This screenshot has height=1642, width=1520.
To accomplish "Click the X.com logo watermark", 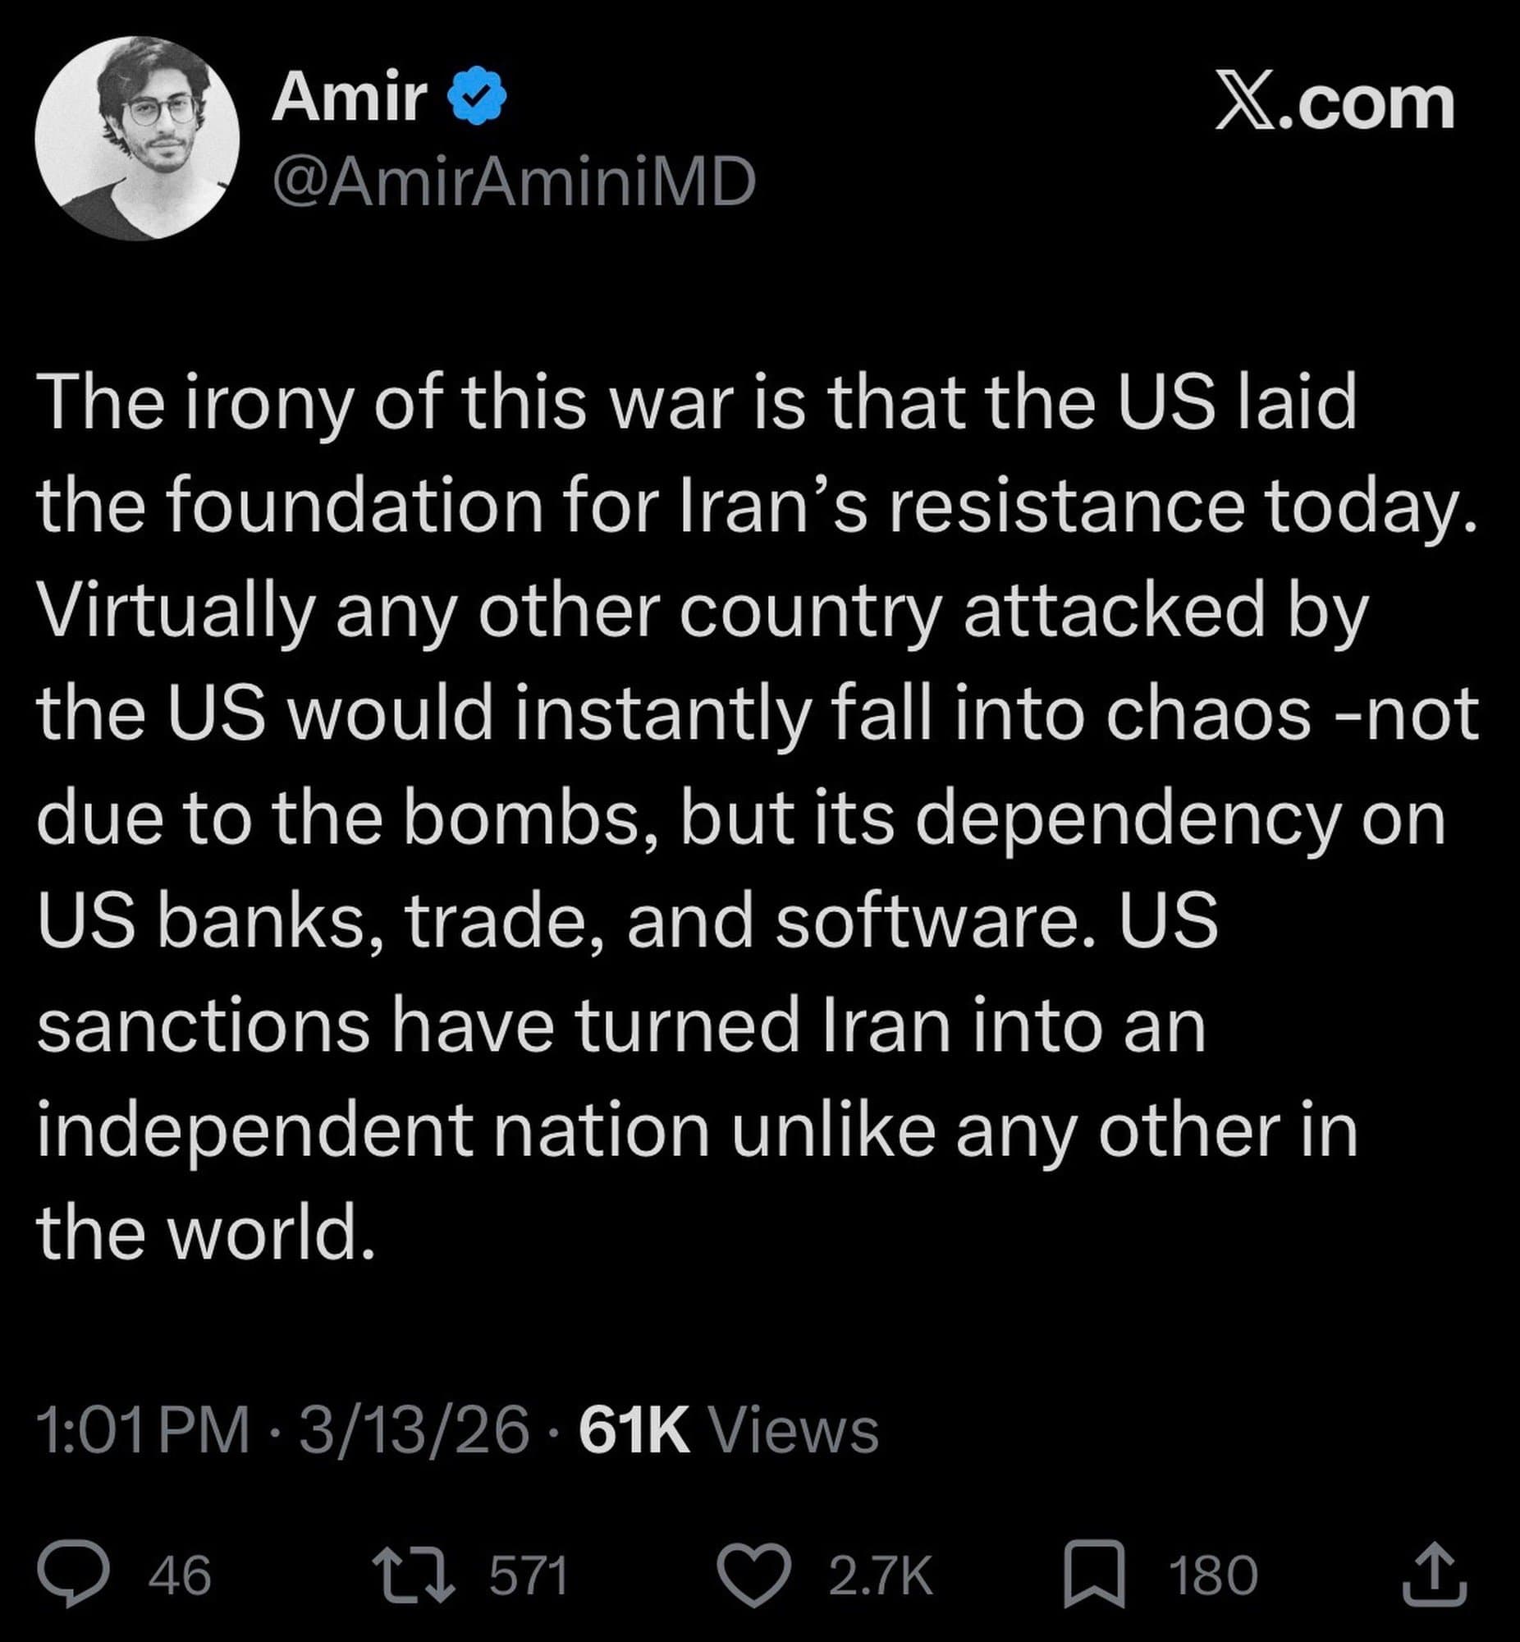I will pos(1335,103).
